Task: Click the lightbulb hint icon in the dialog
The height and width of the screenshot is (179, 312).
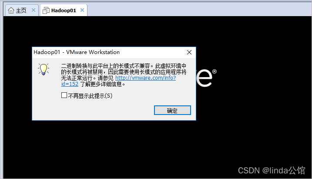Action: tap(44, 69)
